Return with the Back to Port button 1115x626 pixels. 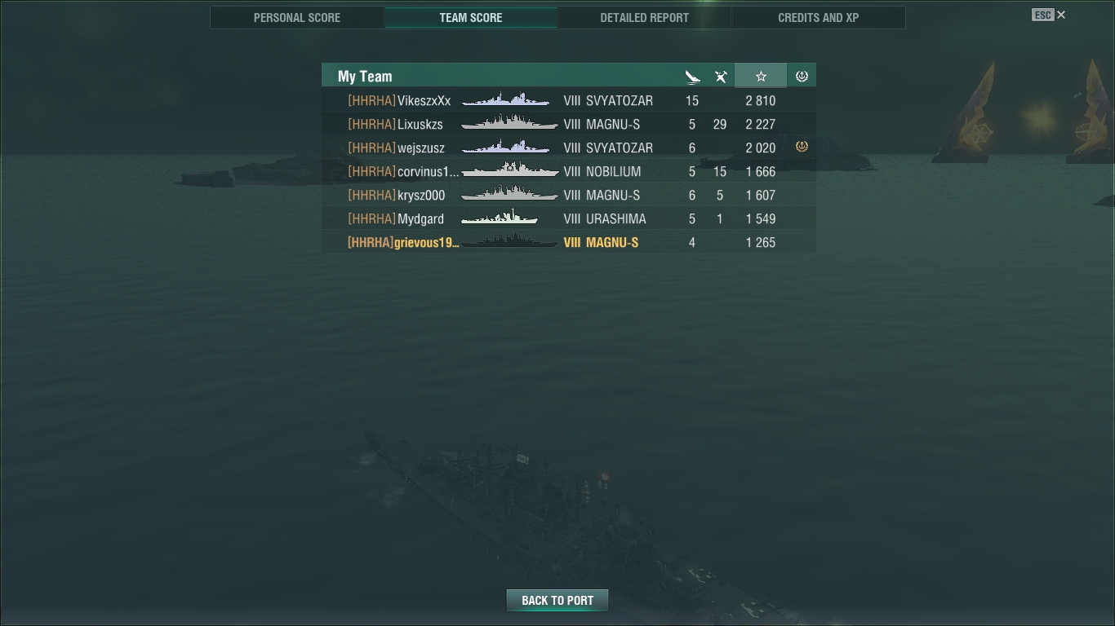[x=557, y=601]
